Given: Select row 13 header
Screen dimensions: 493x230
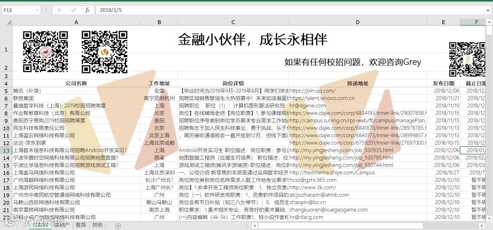Looking at the screenshot, I should tap(6, 150).
